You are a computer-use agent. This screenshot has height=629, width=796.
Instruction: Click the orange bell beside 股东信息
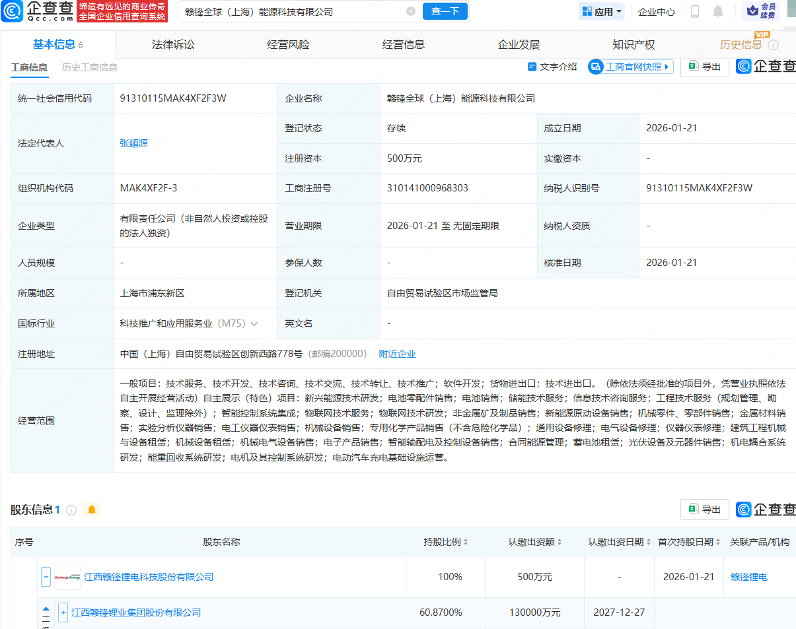tap(92, 510)
